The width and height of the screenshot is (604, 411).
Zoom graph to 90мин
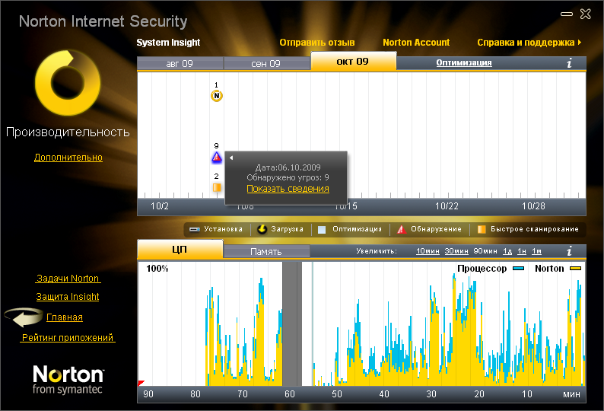485,251
